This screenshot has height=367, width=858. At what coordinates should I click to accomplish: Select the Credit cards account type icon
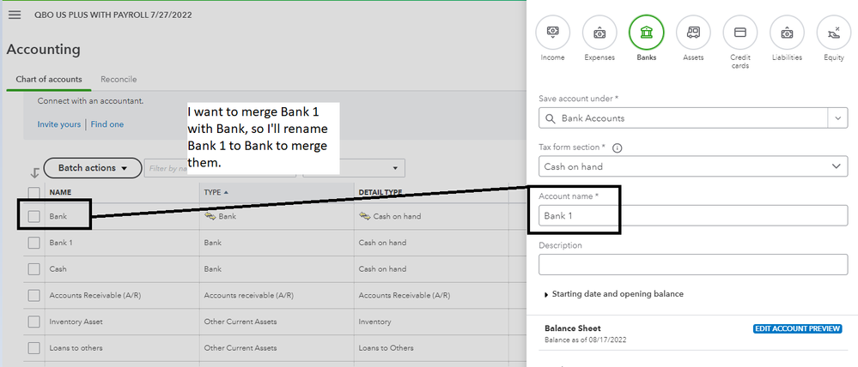739,33
